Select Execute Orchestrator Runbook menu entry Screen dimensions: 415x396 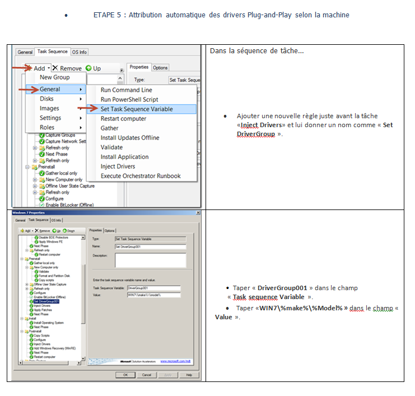tap(142, 176)
